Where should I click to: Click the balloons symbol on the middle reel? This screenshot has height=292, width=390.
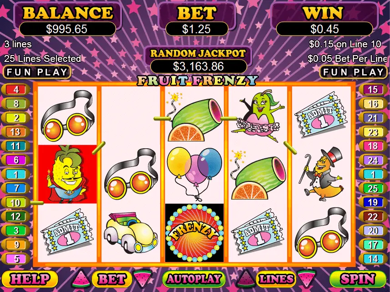tap(194, 173)
